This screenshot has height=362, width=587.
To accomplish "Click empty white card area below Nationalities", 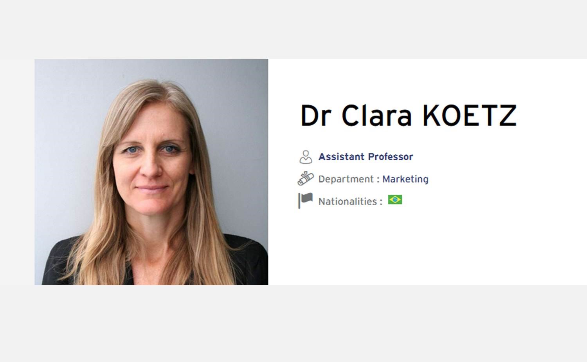I will [x=427, y=251].
